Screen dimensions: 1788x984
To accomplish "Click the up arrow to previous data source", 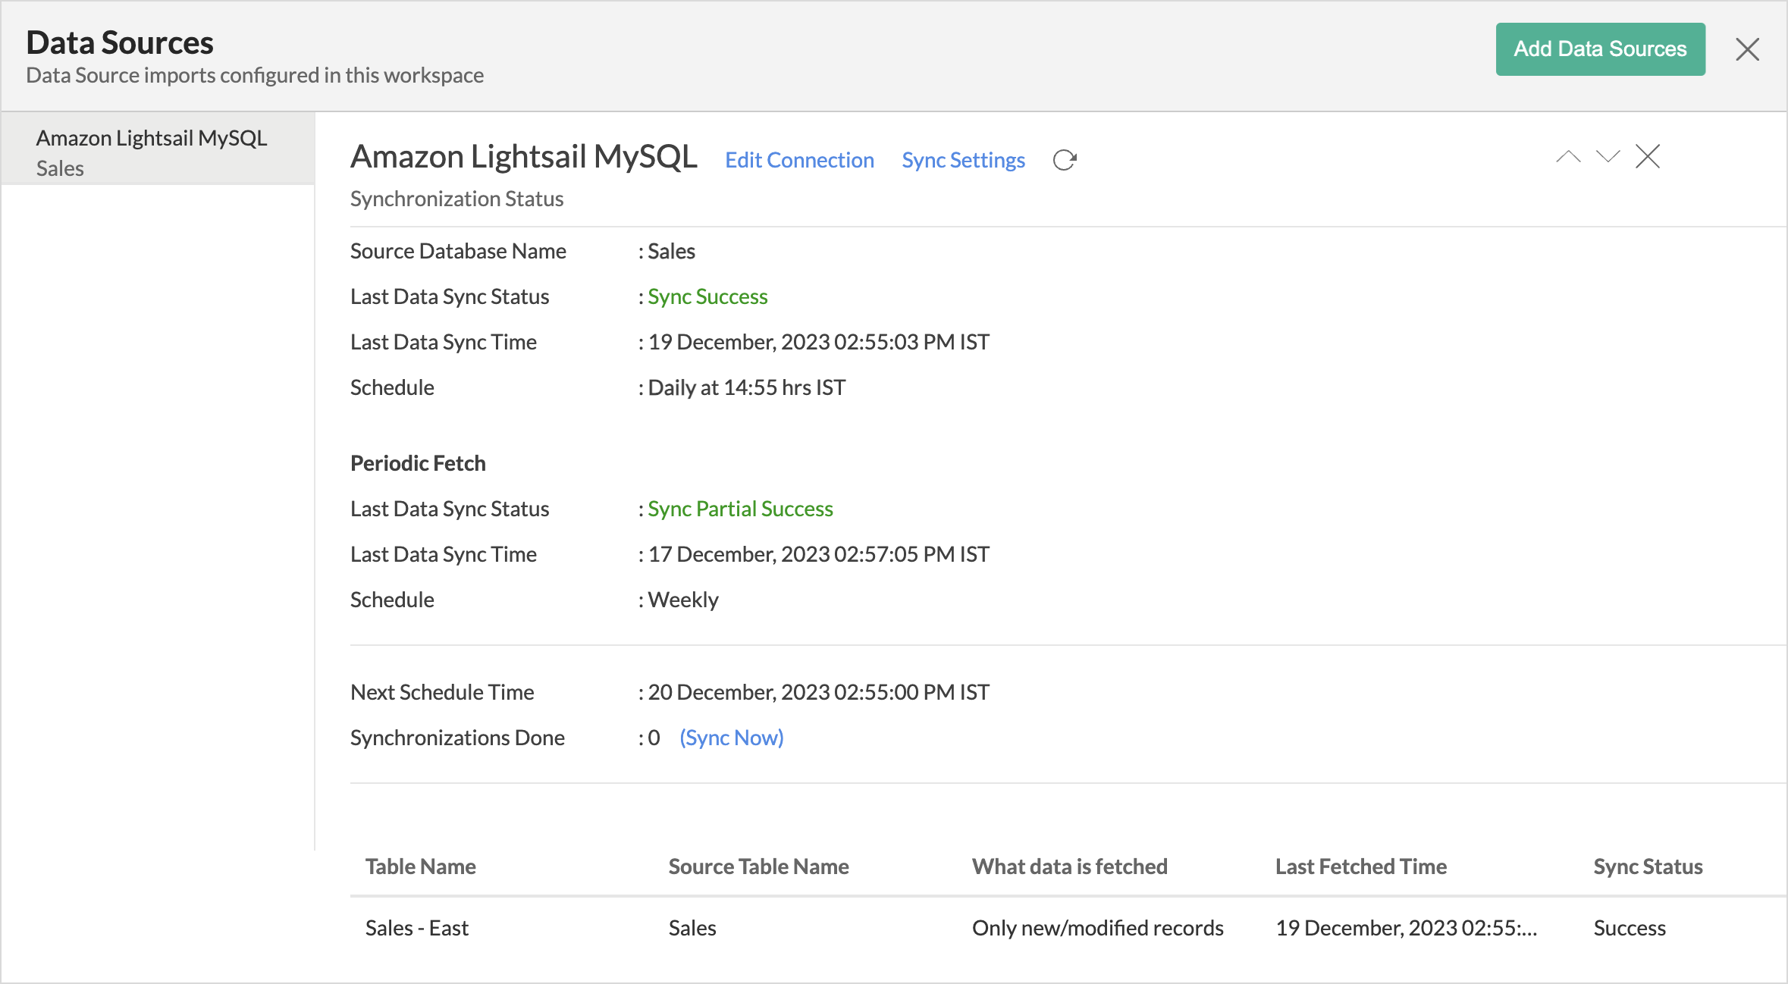I will coord(1568,157).
